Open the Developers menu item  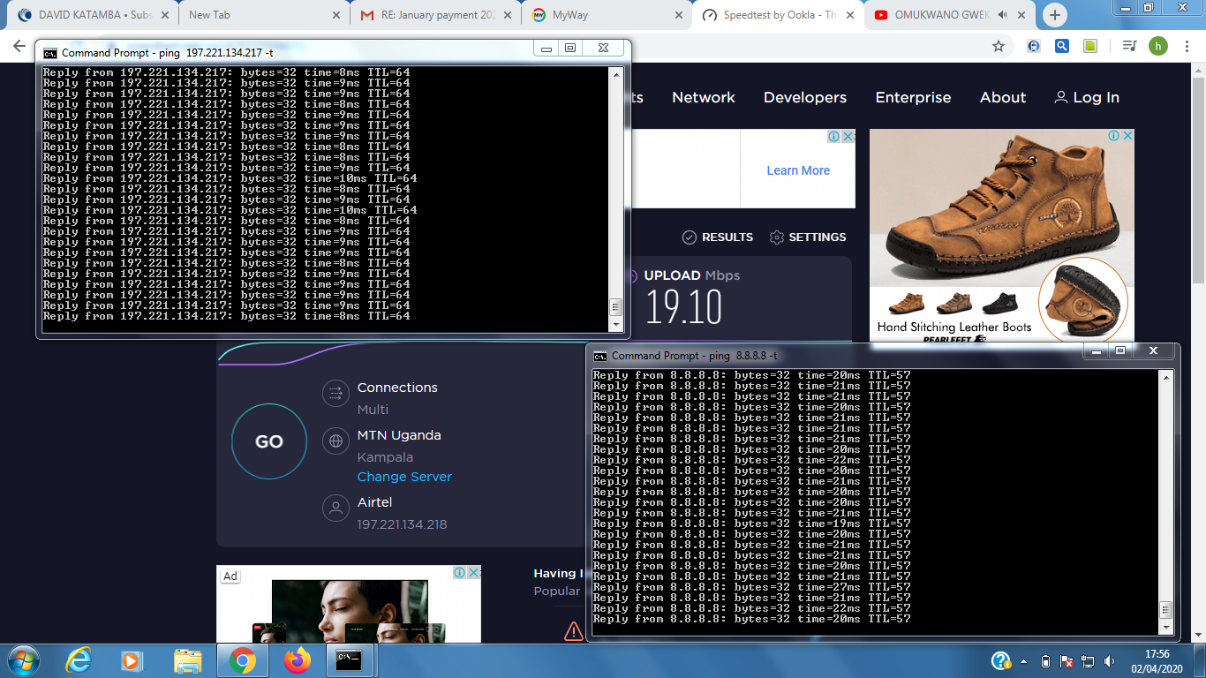pyautogui.click(x=804, y=98)
